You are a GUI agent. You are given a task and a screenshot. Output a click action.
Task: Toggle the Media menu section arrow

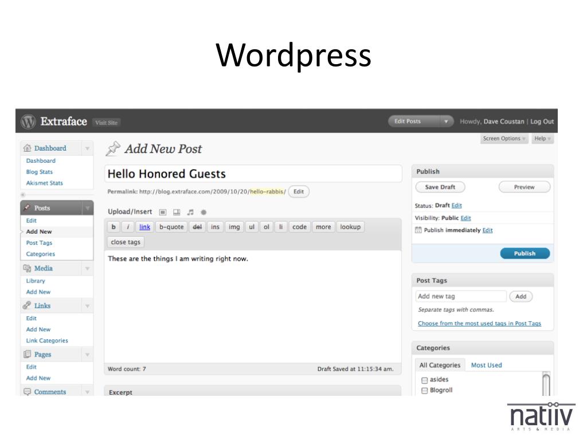[x=87, y=269]
